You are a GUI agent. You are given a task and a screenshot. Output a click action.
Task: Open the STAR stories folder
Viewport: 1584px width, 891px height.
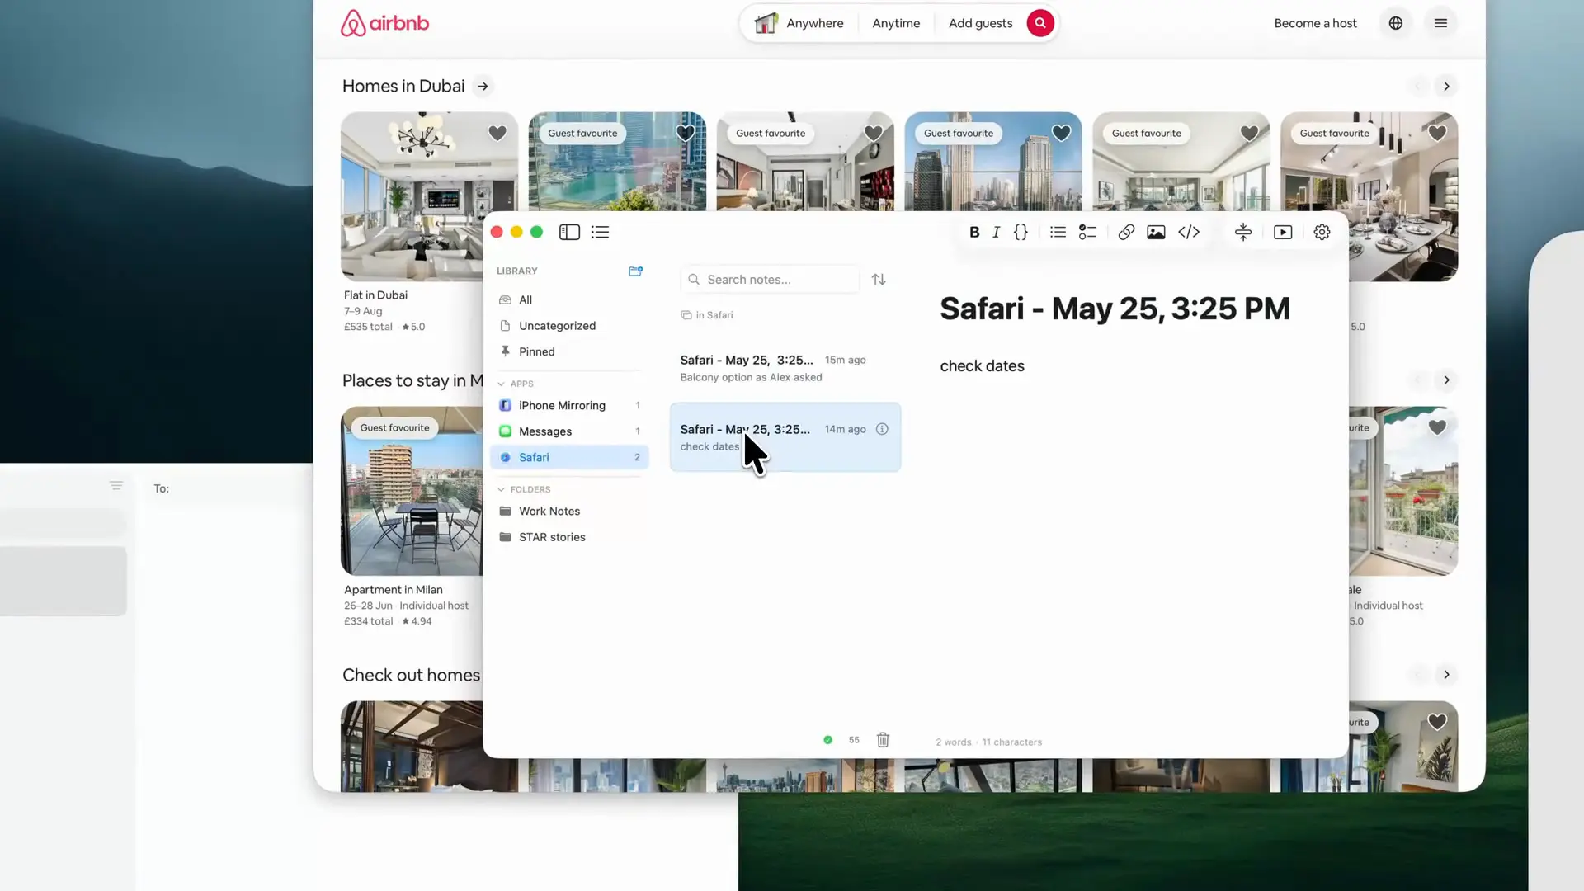[x=569, y=537]
